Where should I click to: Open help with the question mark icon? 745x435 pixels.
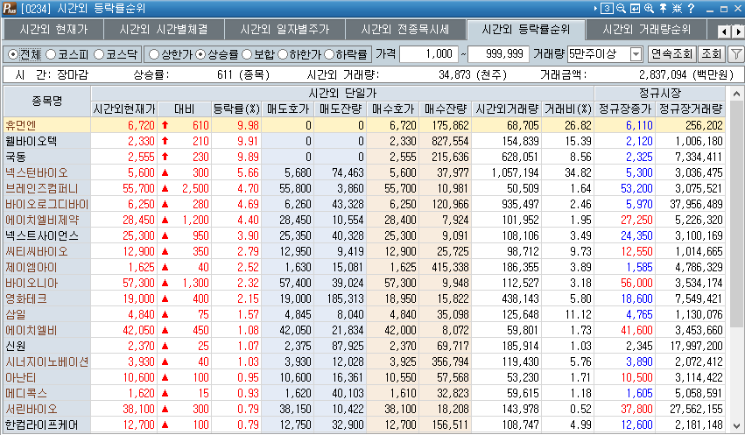pos(692,9)
